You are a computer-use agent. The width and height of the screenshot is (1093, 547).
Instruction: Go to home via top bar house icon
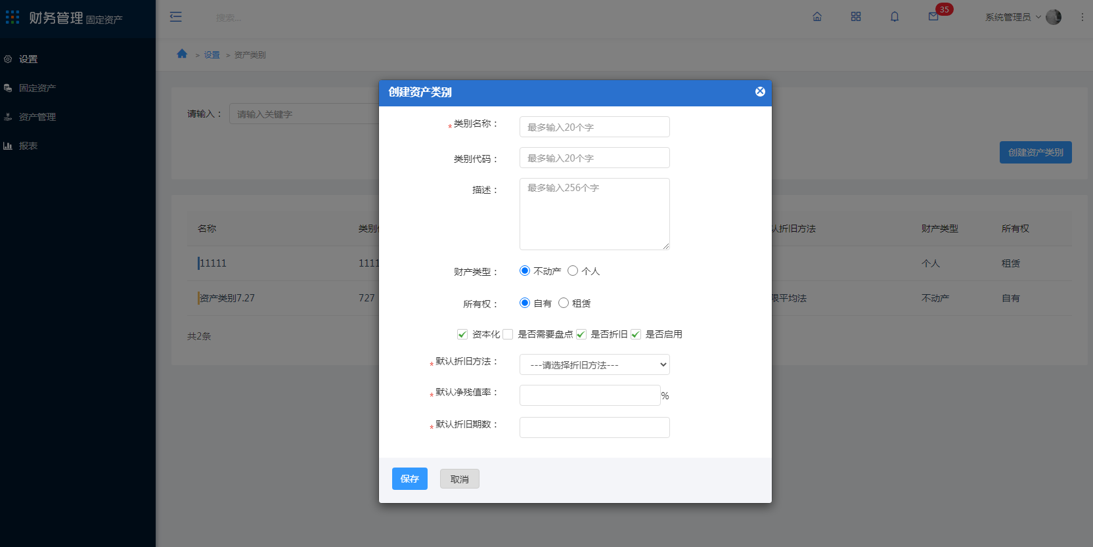817,17
